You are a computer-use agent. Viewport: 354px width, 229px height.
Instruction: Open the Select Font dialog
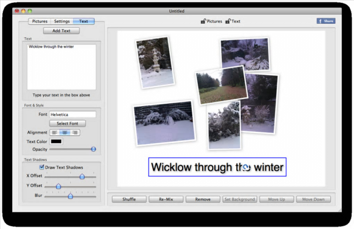[x=68, y=124]
